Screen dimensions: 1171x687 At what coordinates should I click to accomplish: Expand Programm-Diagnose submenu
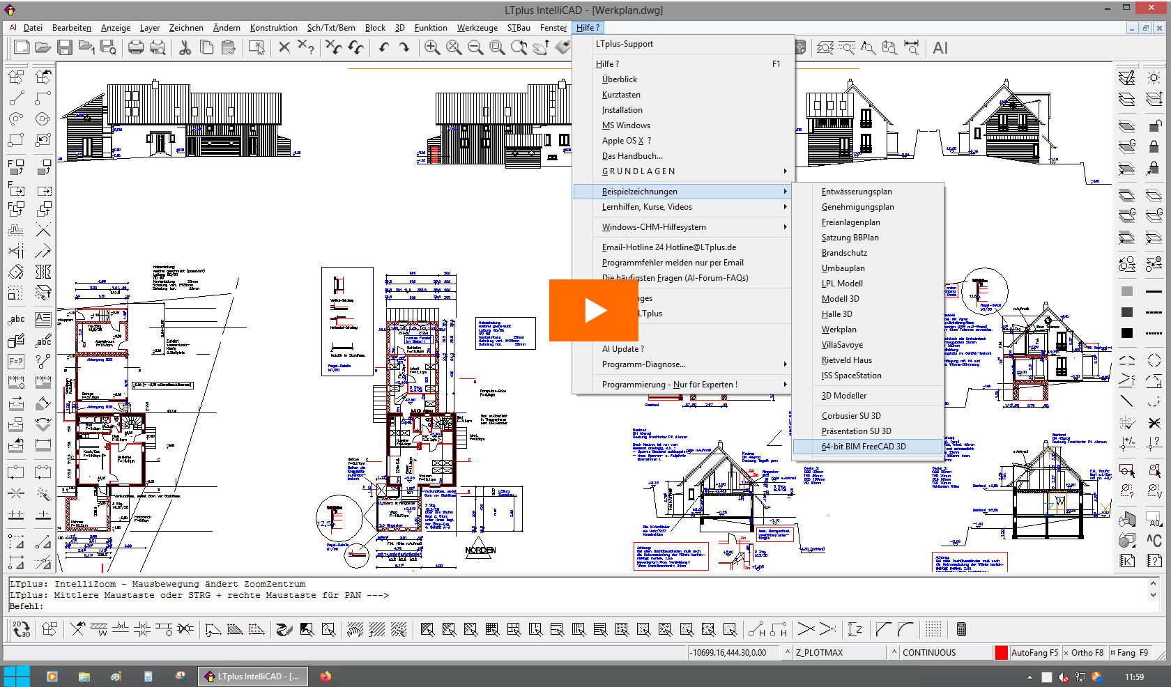point(682,364)
